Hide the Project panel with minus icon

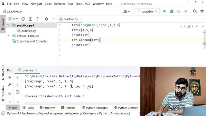(53, 19)
